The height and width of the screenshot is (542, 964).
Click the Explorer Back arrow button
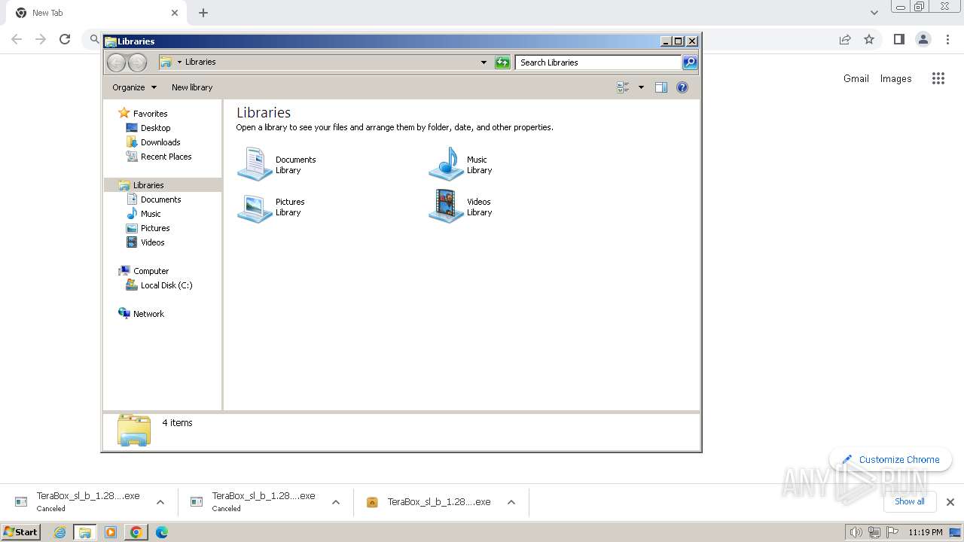click(x=117, y=62)
